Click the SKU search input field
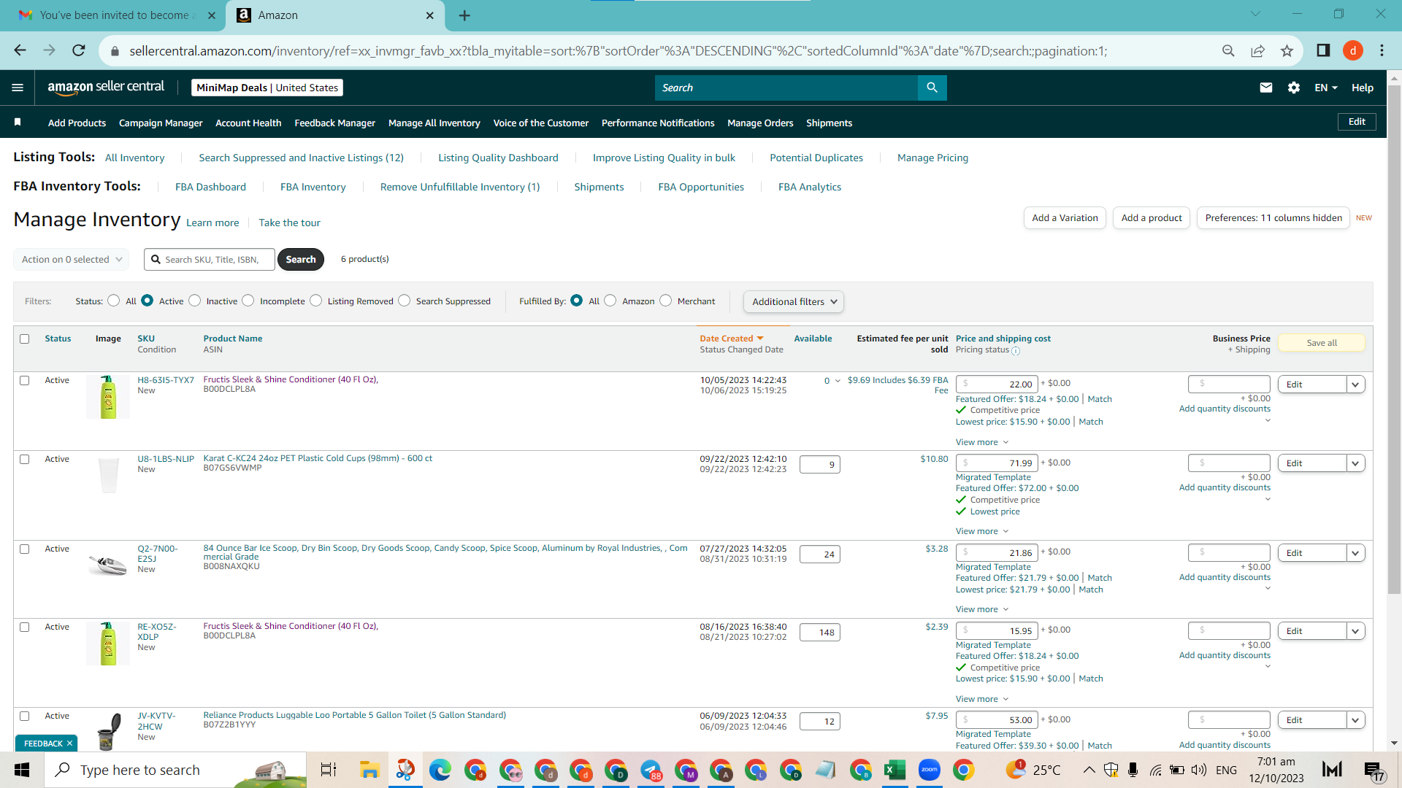The image size is (1402, 788). click(210, 259)
